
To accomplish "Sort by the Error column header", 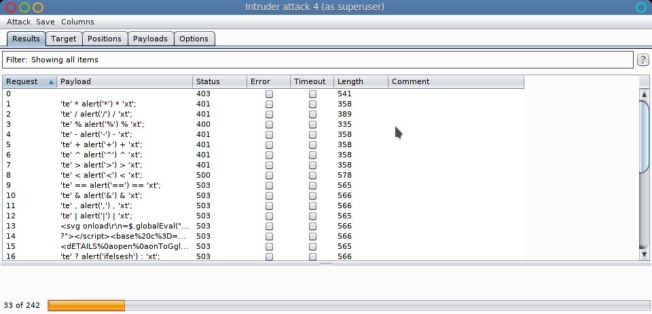I will coord(269,81).
